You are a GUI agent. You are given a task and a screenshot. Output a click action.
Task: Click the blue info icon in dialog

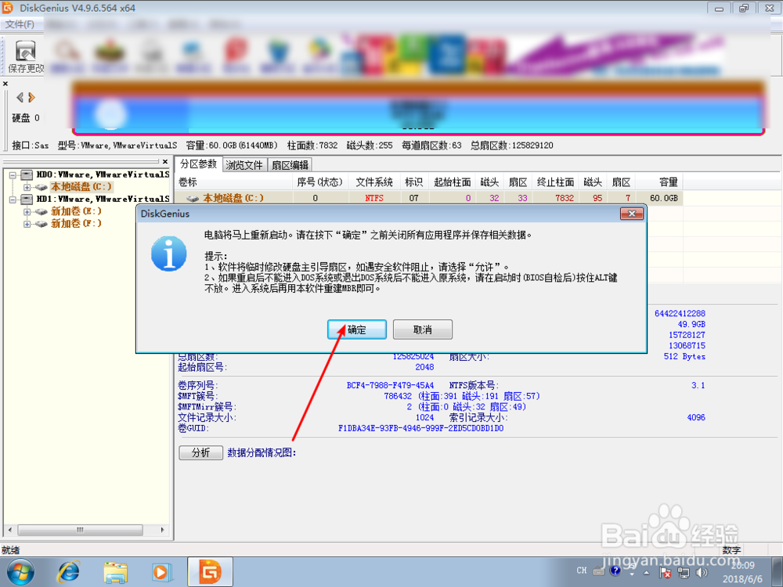(169, 254)
